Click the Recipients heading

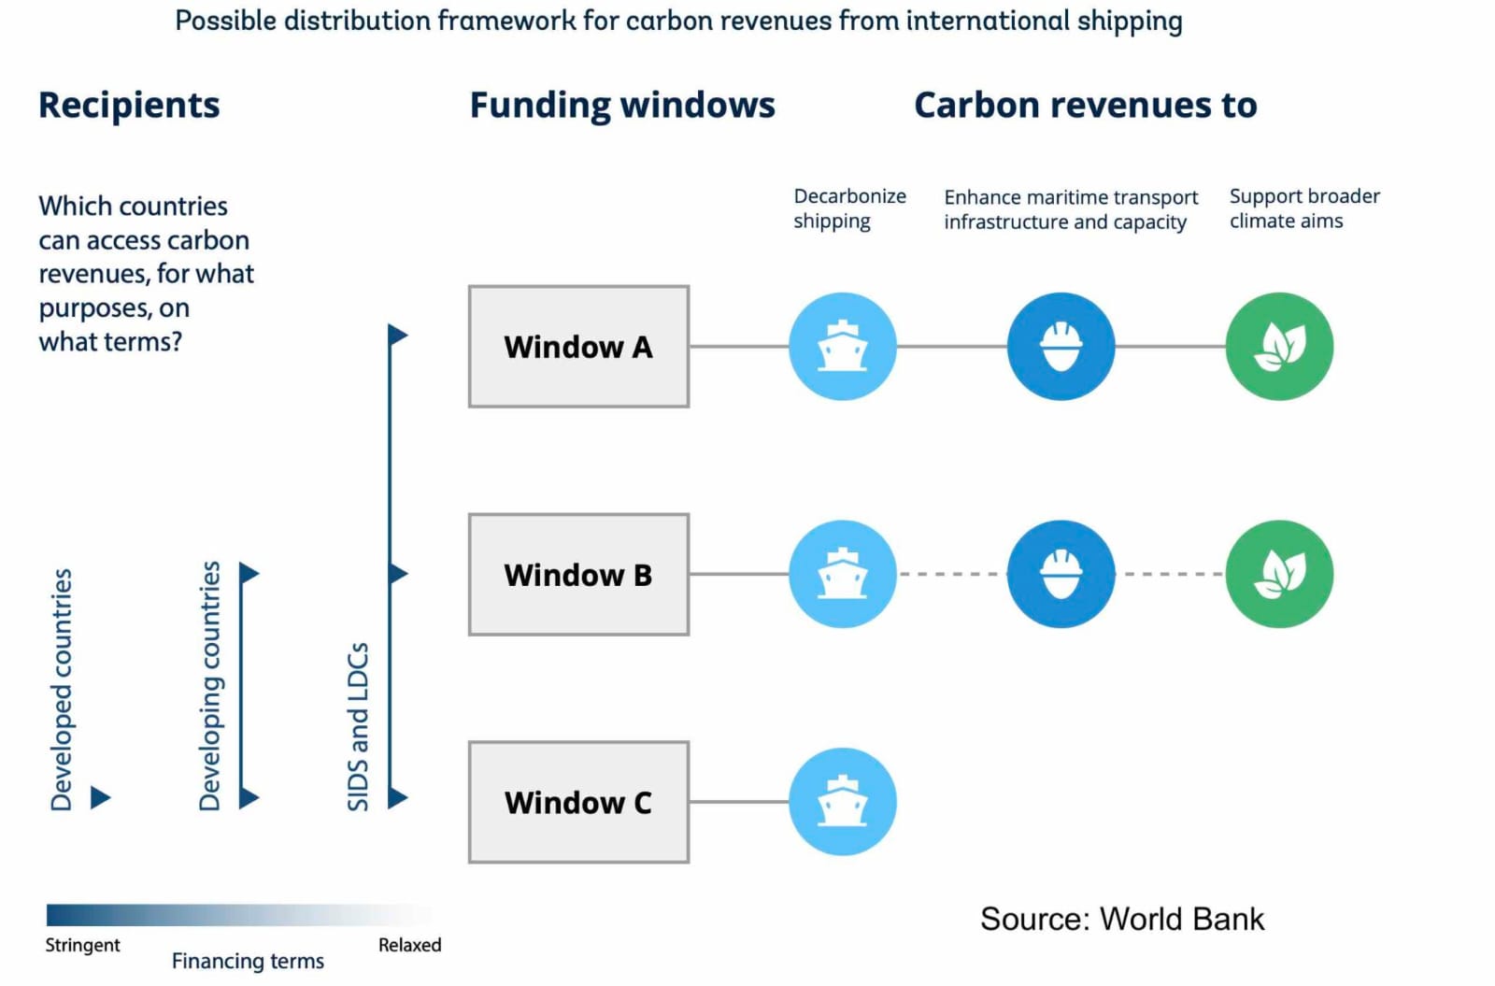click(129, 106)
